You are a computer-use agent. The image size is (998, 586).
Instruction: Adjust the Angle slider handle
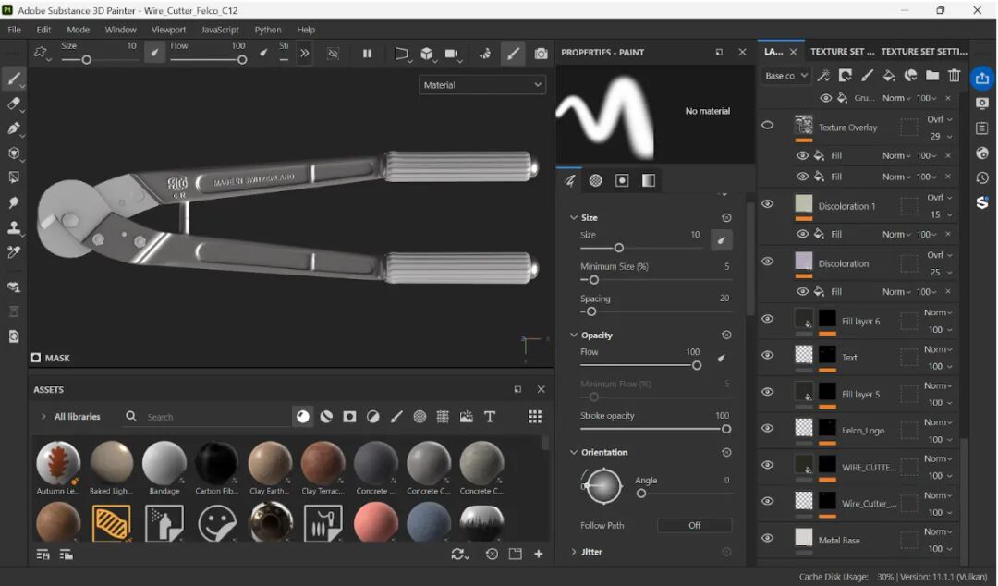[x=641, y=494]
